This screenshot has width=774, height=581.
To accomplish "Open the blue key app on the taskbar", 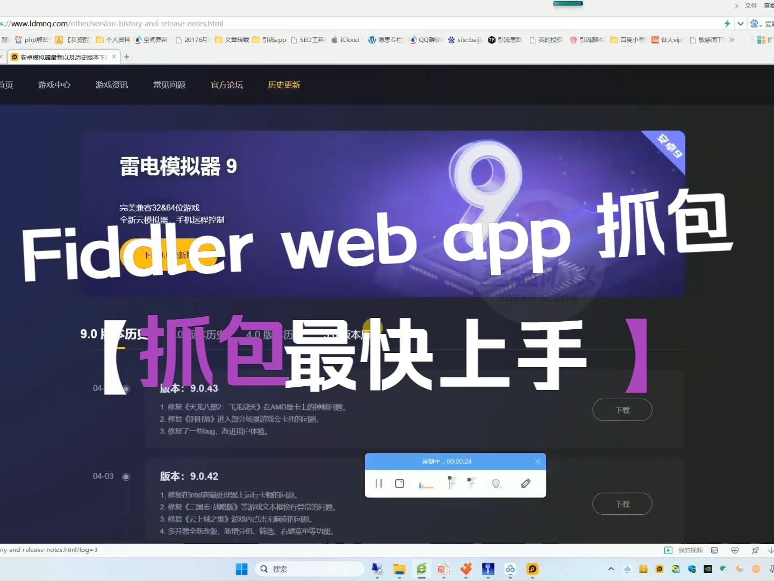I will (488, 569).
